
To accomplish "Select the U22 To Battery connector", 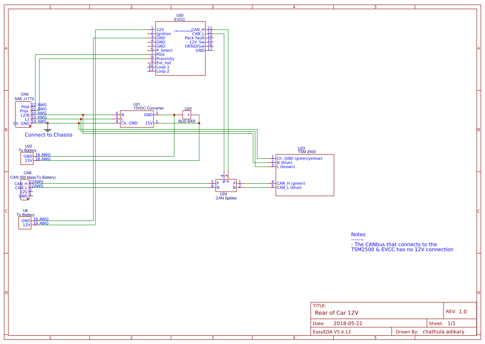I will click(27, 157).
